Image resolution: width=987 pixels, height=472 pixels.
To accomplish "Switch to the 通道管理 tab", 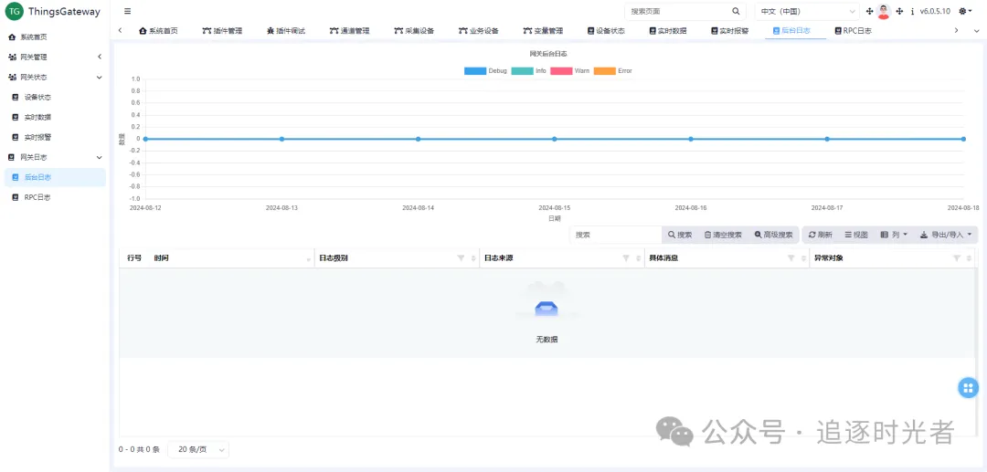I will 349,30.
